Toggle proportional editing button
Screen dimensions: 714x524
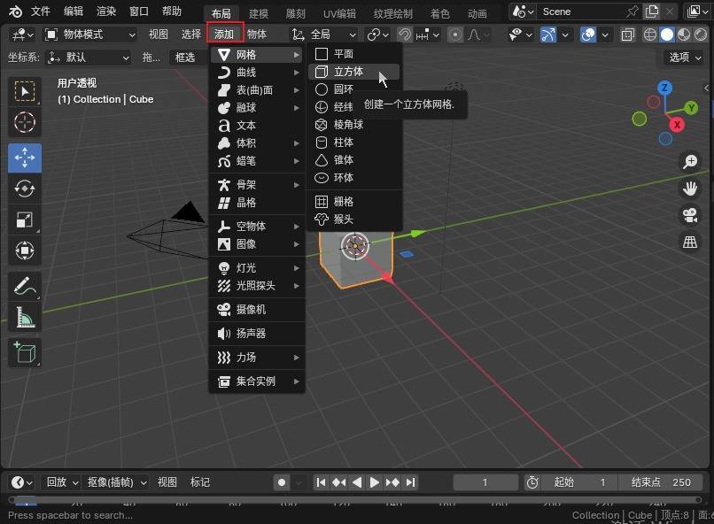click(x=455, y=35)
